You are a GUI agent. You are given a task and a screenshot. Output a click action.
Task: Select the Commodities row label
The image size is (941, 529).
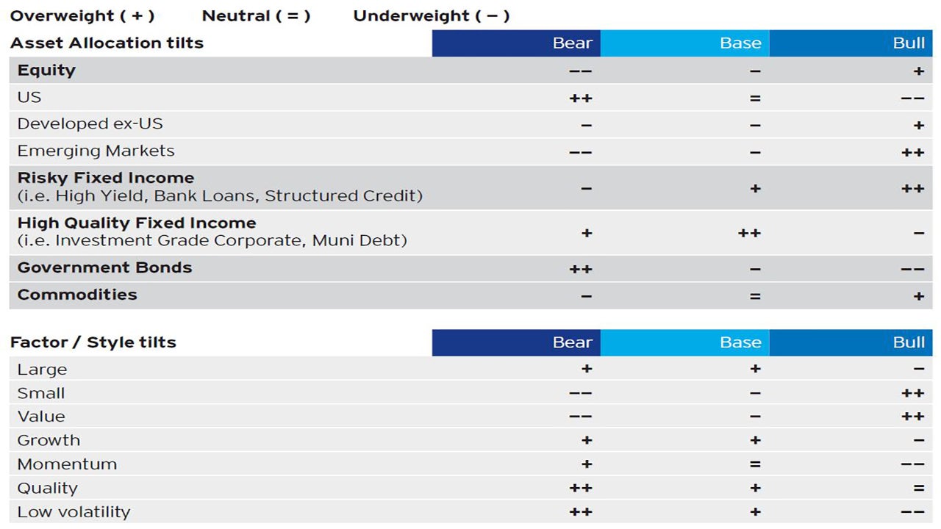pyautogui.click(x=77, y=295)
